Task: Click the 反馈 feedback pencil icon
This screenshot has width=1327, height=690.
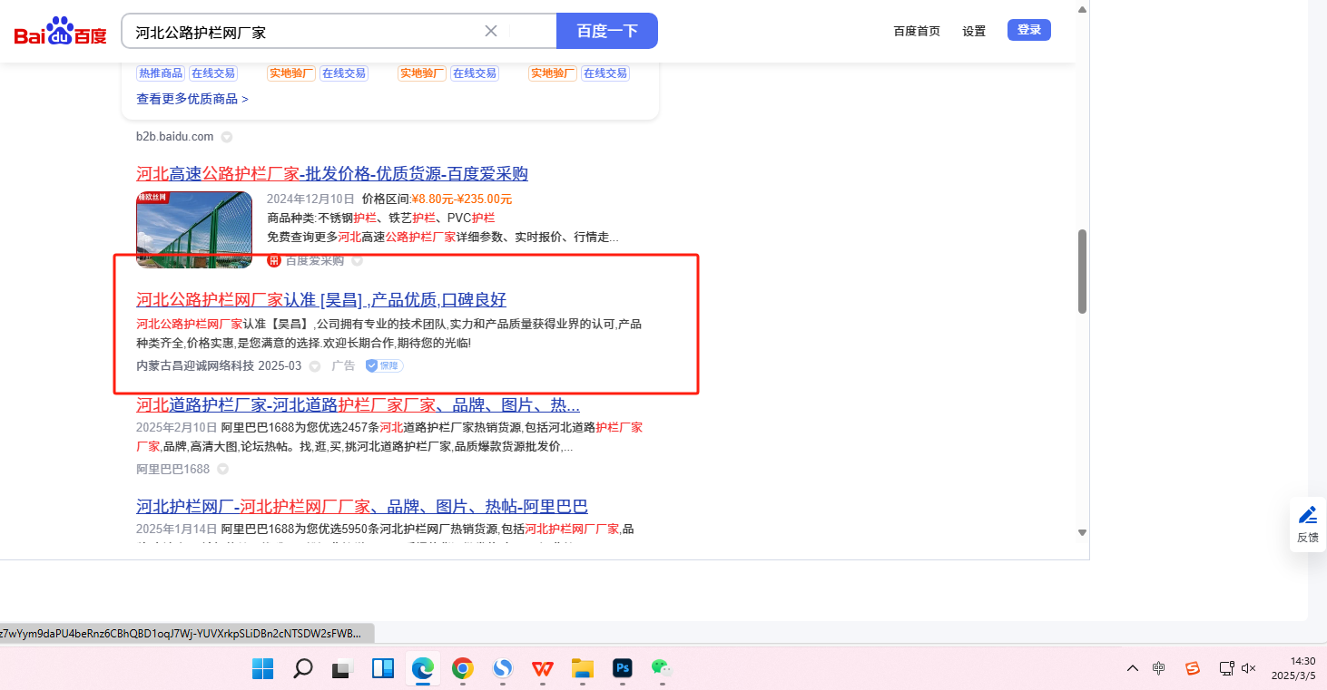Action: [x=1307, y=516]
